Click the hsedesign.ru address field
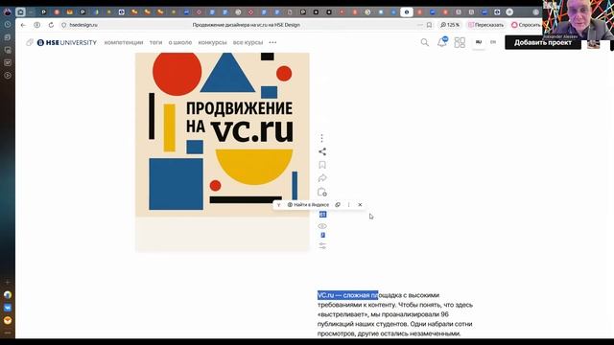614x345 pixels. point(83,25)
